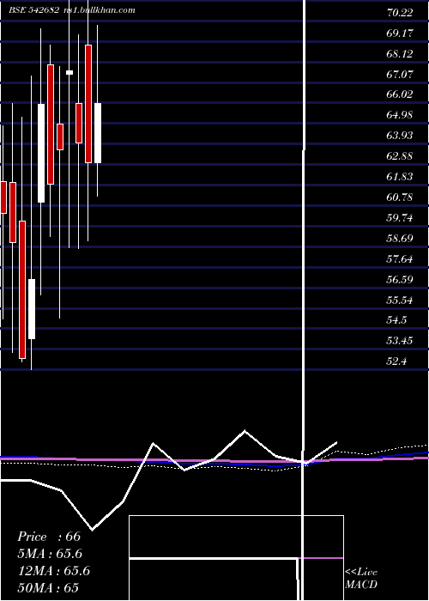This screenshot has height=601, width=429.
Task: Click the 56.59 price axis label
Action: pos(400,280)
